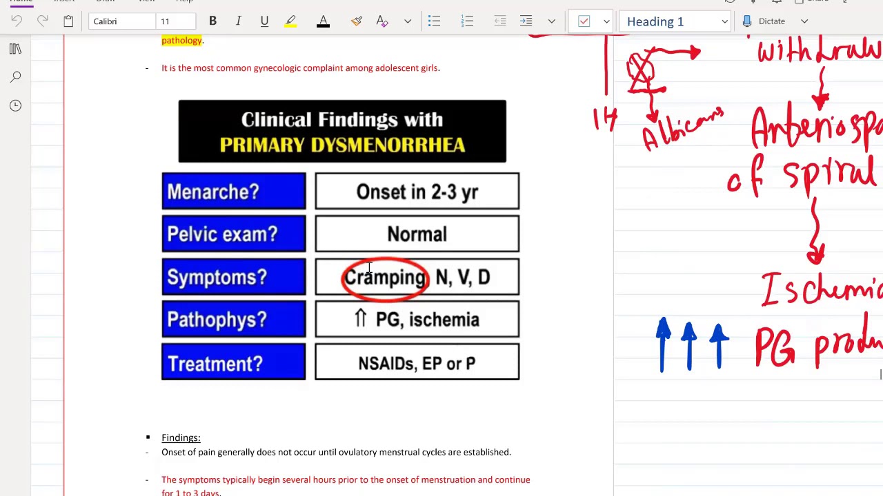
Task: Expand the Dictate options arrow
Action: [x=804, y=21]
